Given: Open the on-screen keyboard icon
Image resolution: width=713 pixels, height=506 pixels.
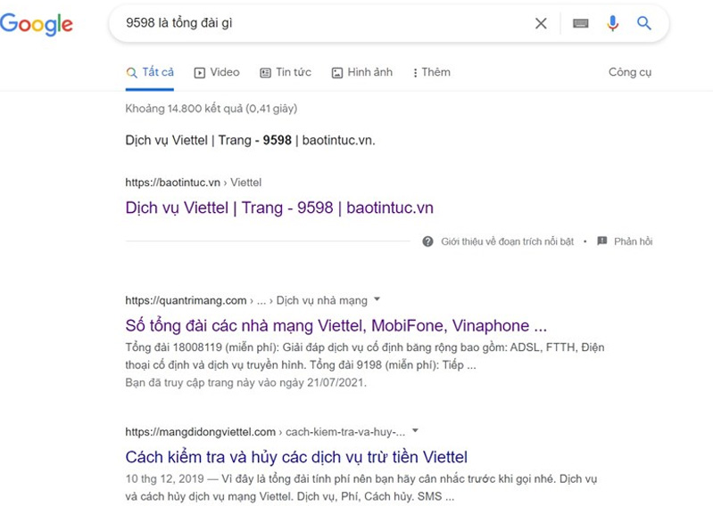Looking at the screenshot, I should (x=581, y=23).
